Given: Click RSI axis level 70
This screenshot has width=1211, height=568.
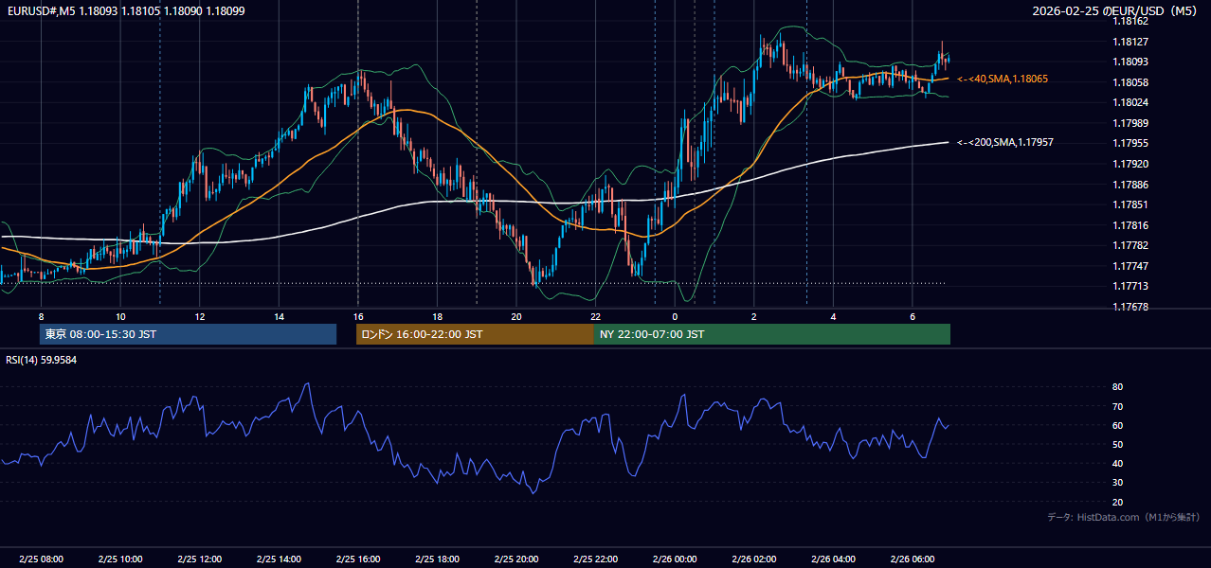Looking at the screenshot, I should coord(1117,406).
